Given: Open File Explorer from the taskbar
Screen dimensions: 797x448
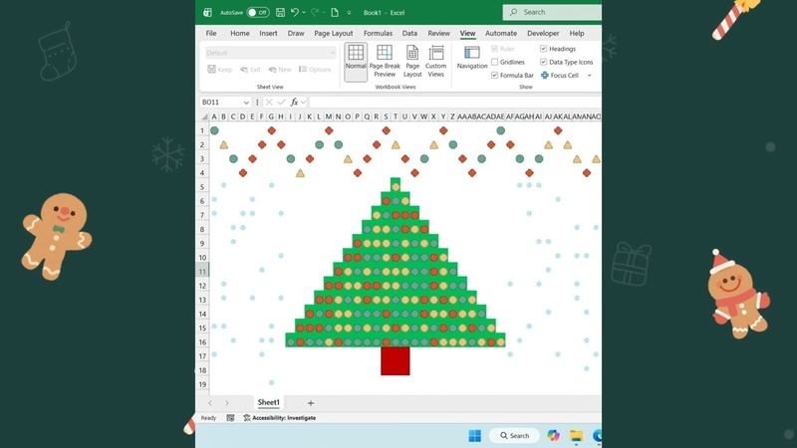Looking at the screenshot, I should coord(576,436).
